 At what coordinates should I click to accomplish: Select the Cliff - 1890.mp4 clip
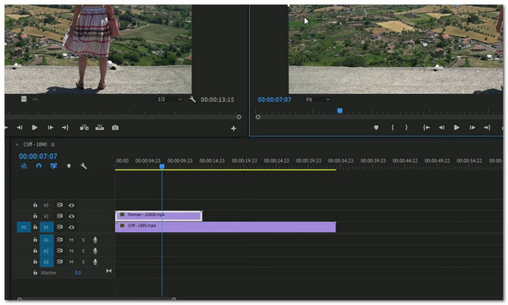coord(225,227)
